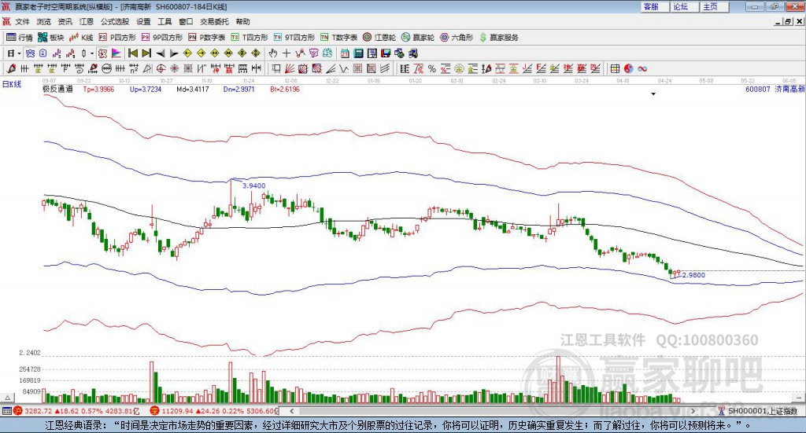Open the 资讯 menu
Viewport: 806px width, 433px height.
click(x=65, y=21)
